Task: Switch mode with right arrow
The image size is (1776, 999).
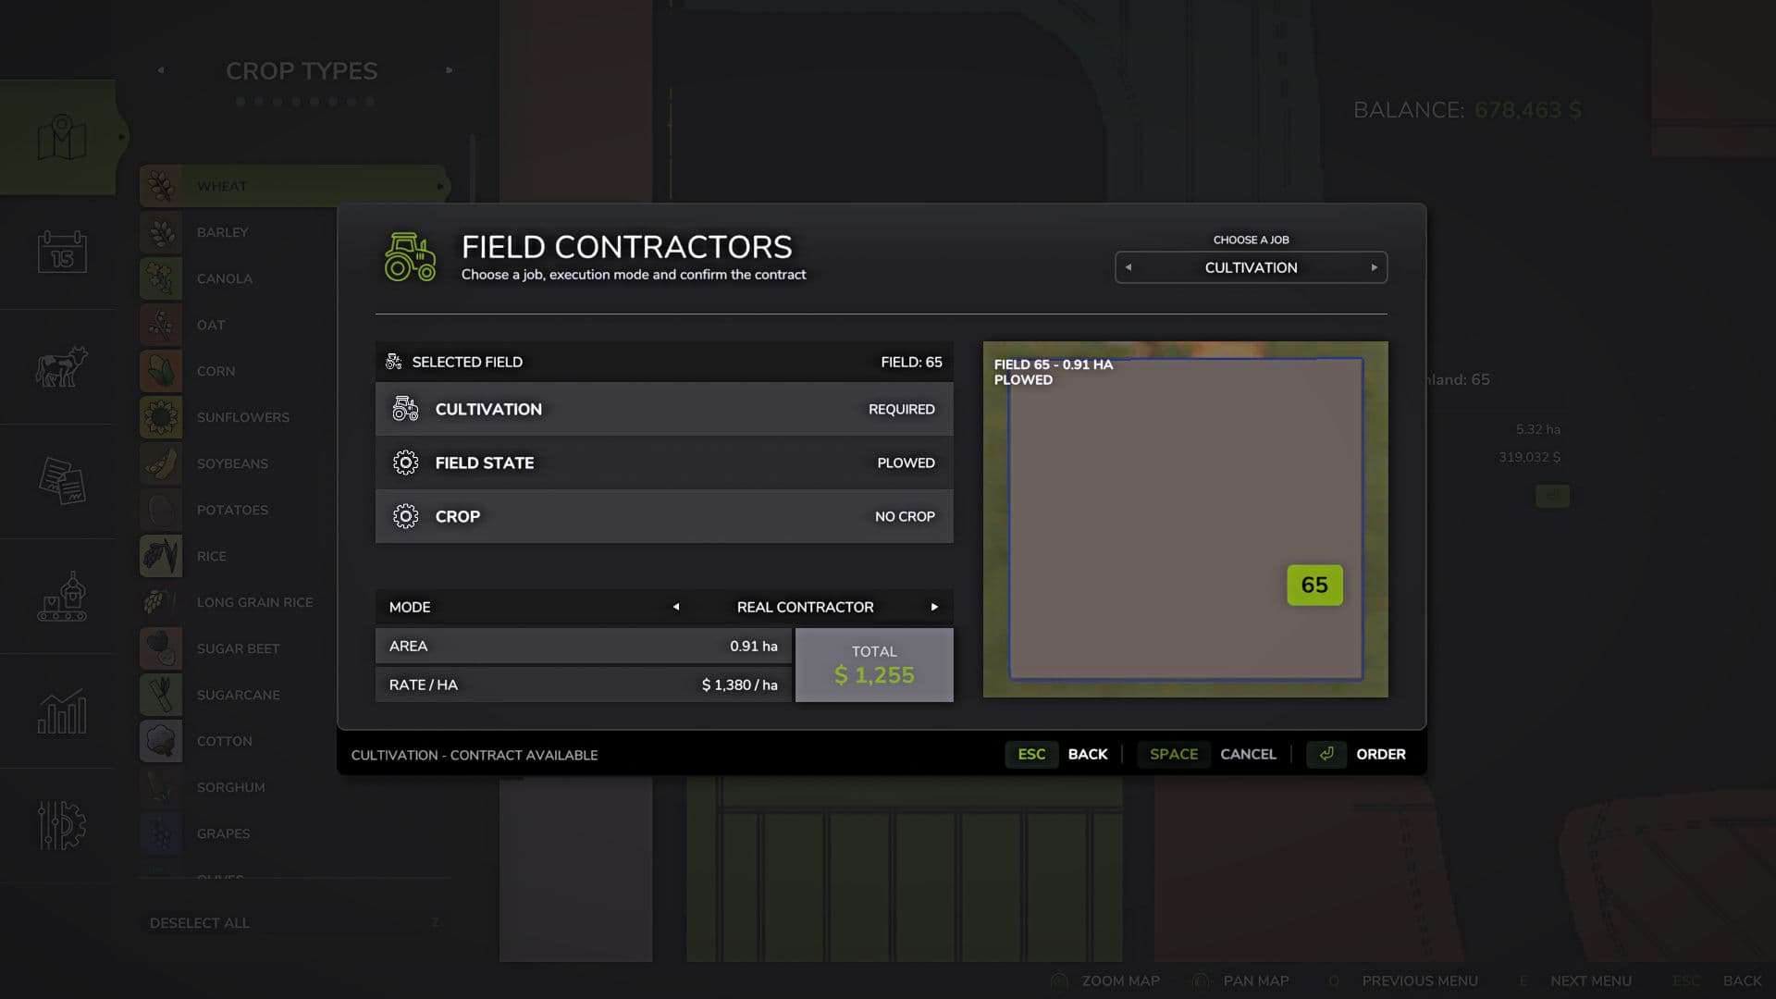Action: point(934,607)
